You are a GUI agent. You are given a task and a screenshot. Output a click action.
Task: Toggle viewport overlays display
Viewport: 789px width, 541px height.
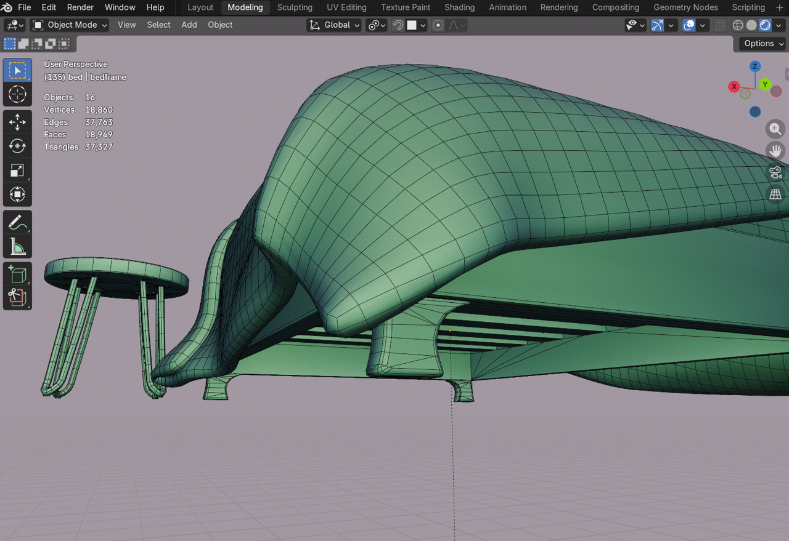point(689,25)
